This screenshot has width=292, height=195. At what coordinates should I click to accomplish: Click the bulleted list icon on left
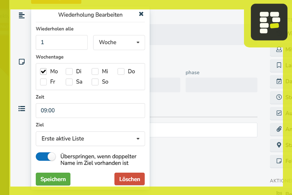click(22, 109)
